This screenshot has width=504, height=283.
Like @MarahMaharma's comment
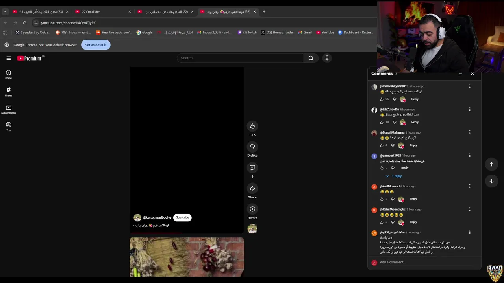382,145
